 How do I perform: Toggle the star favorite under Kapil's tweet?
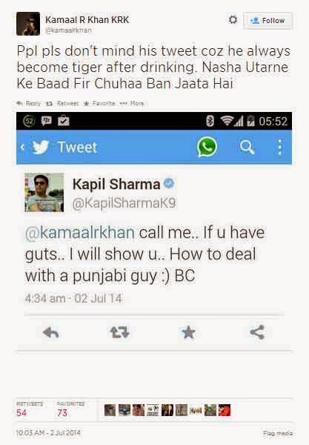click(188, 332)
